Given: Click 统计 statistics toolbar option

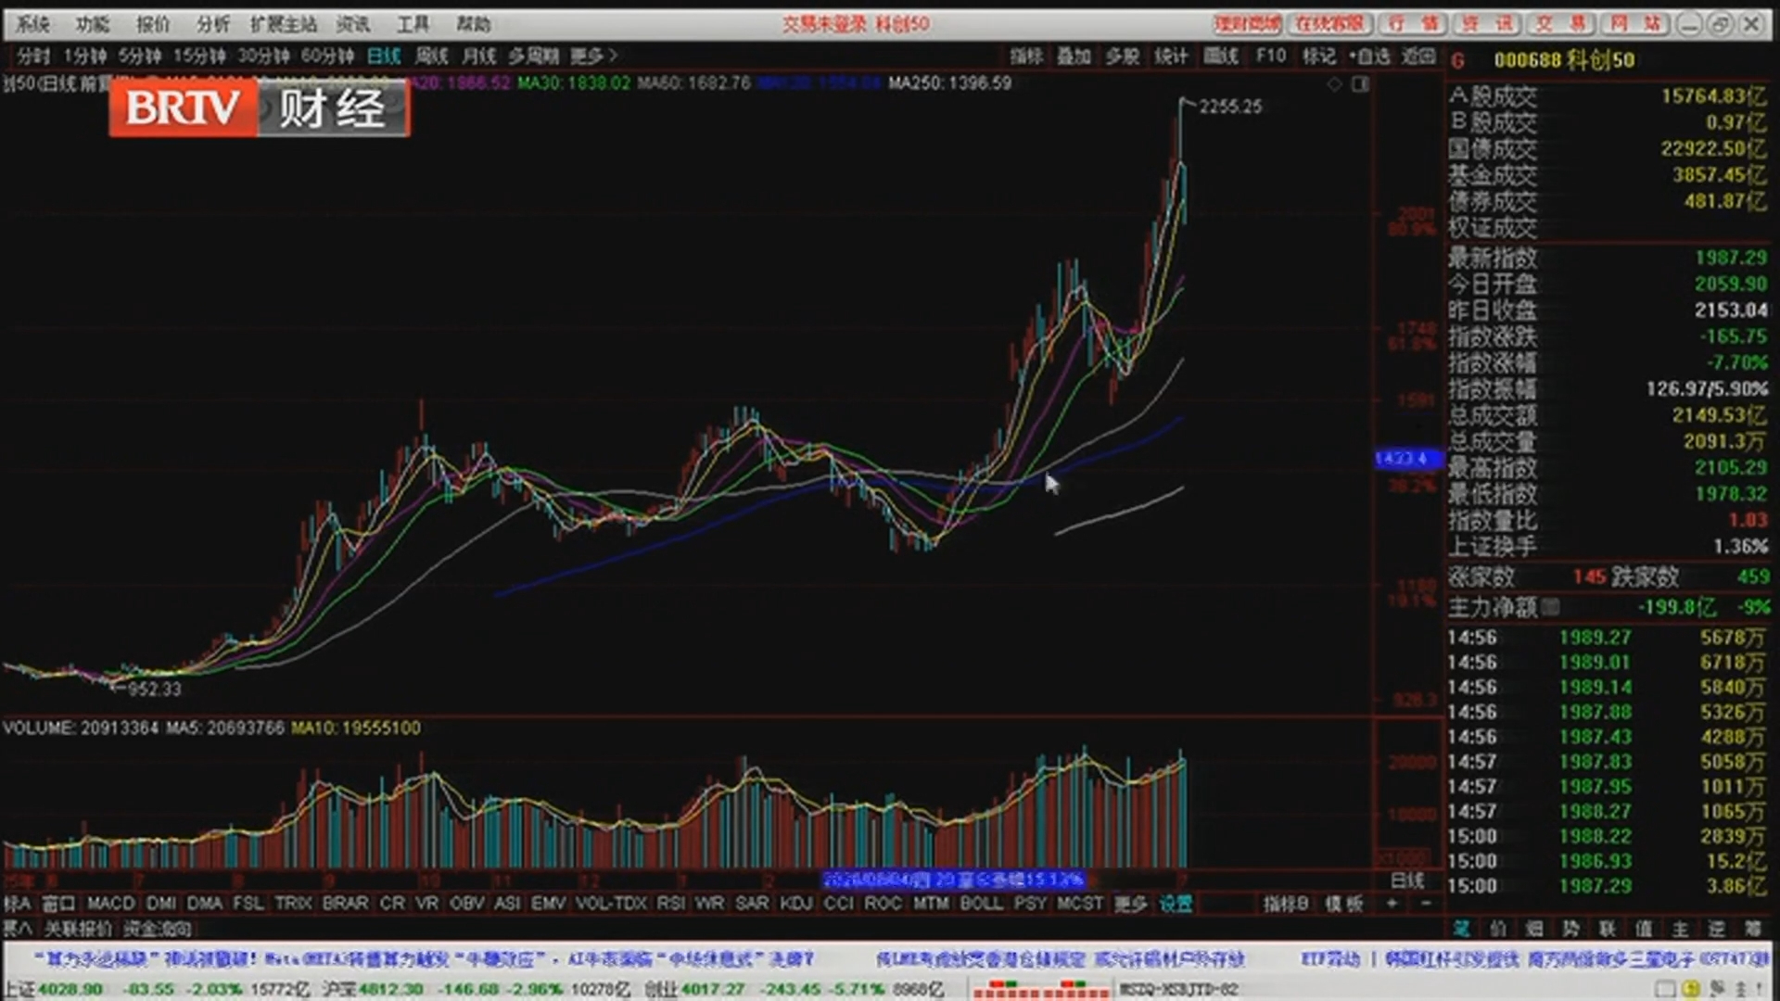Looking at the screenshot, I should 1172,57.
